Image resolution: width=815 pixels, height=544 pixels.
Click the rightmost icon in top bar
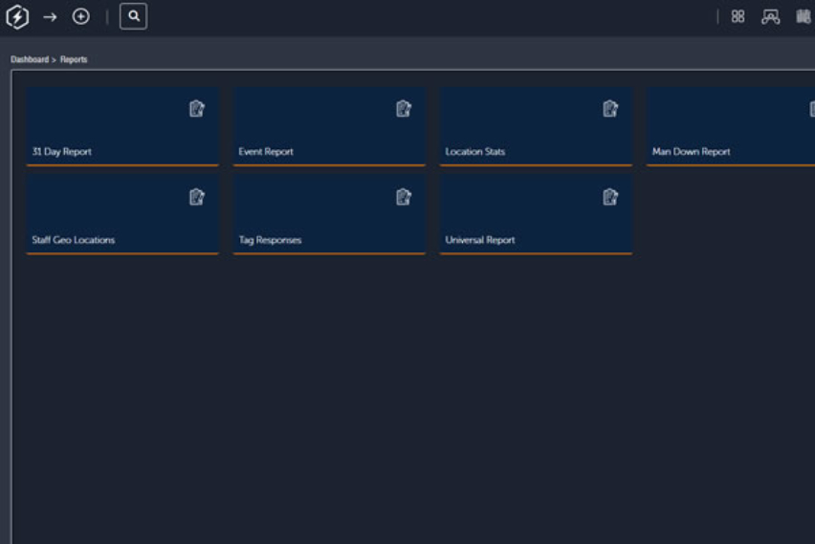pyautogui.click(x=804, y=16)
